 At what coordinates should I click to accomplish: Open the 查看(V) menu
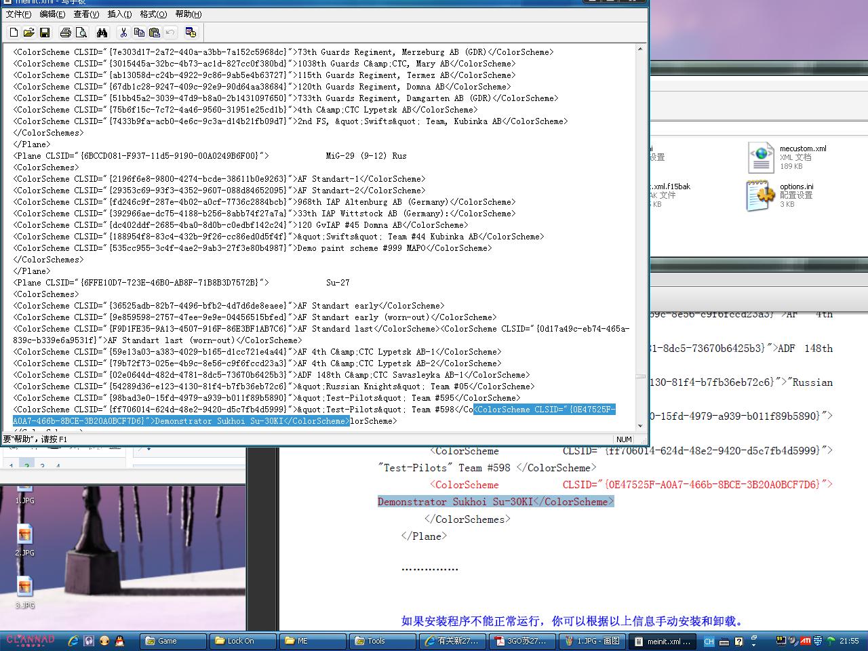[86, 14]
